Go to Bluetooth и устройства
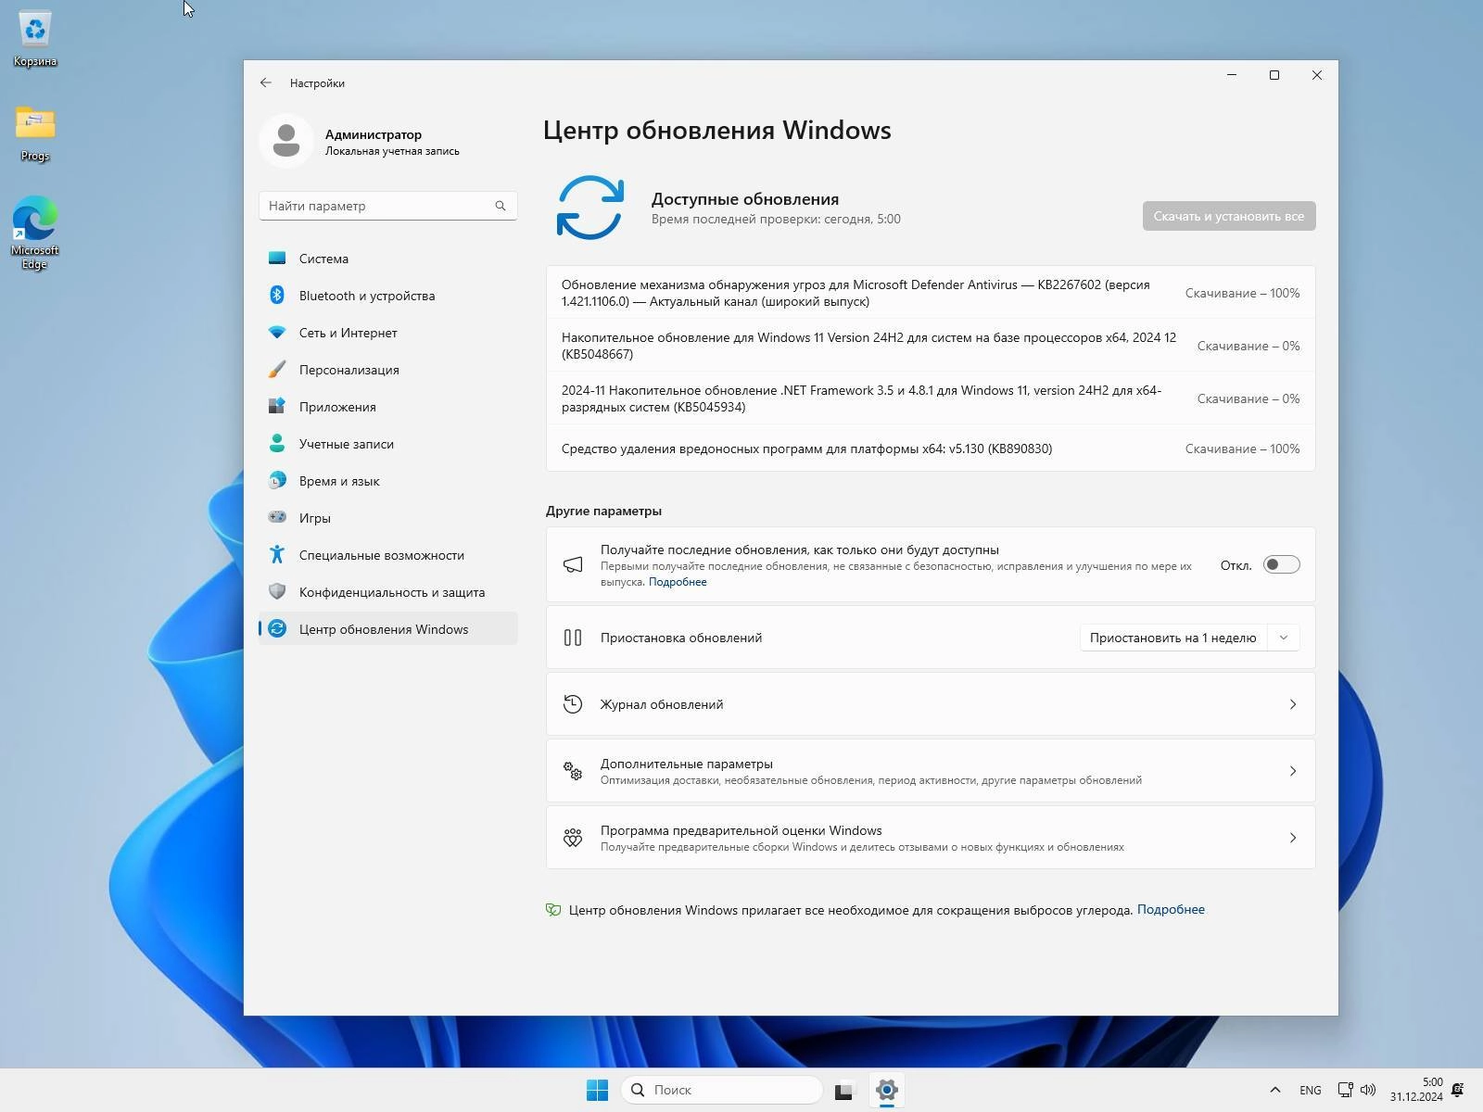Screen dimensions: 1483x1112 pos(387,296)
